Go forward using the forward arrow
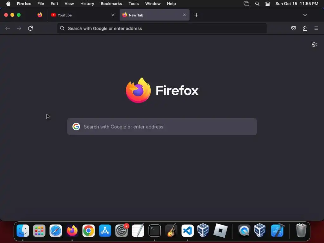 (19, 28)
